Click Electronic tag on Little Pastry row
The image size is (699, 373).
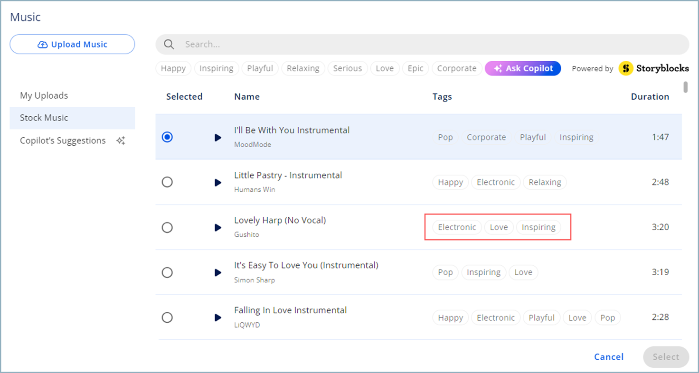coord(496,182)
